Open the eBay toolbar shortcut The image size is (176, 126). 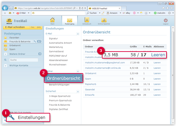click(126, 13)
